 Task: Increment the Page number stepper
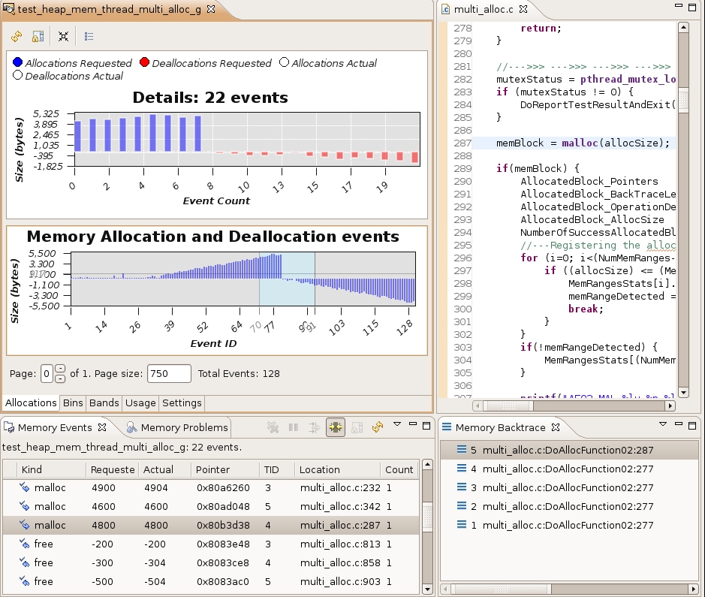pyautogui.click(x=60, y=368)
